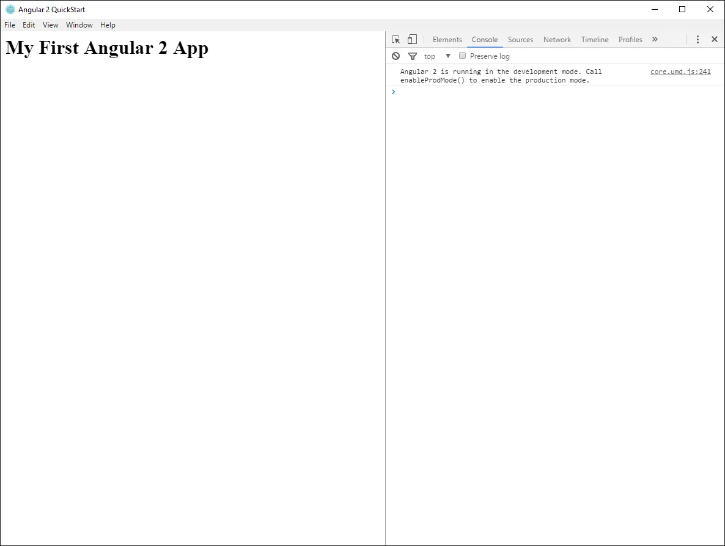Close the DevTools panel
725x546 pixels.
715,39
